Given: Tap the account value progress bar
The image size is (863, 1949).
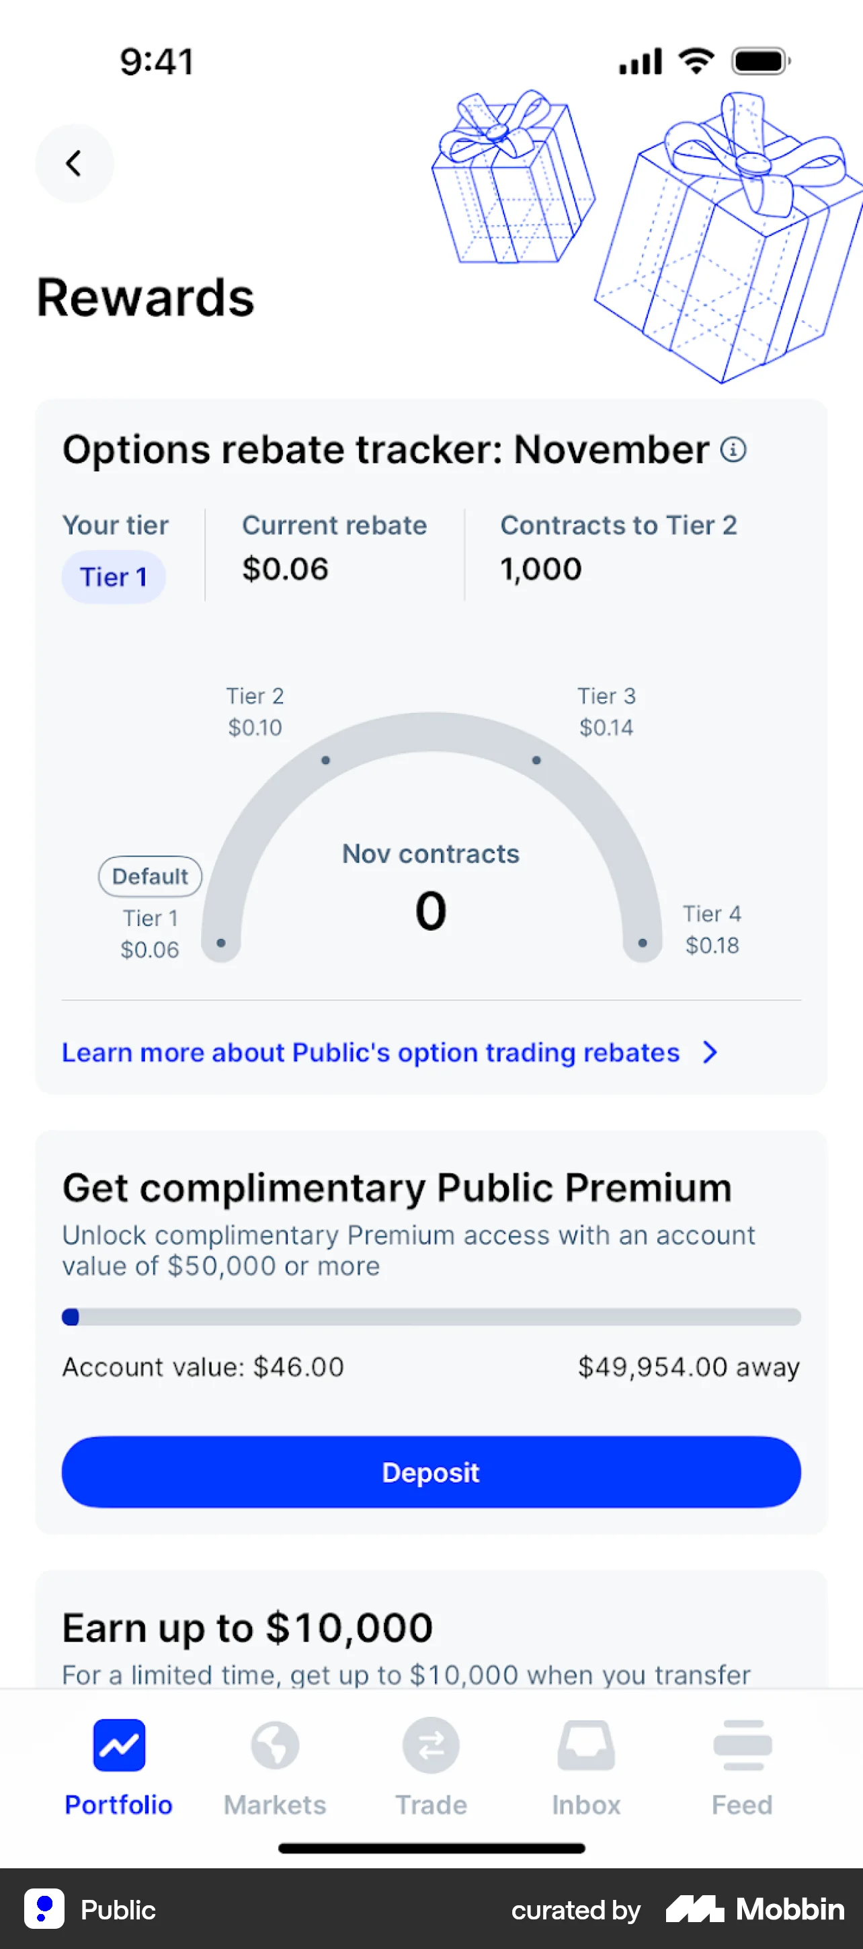Looking at the screenshot, I should coord(431,1317).
